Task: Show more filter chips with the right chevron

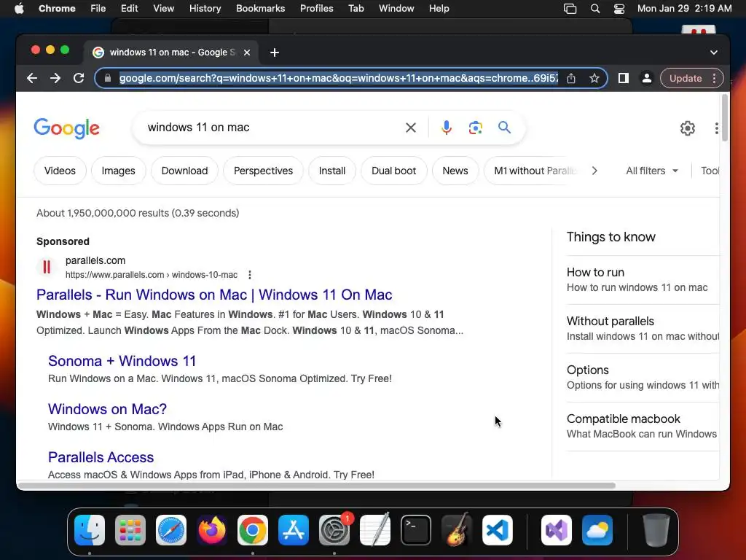Action: [x=594, y=171]
